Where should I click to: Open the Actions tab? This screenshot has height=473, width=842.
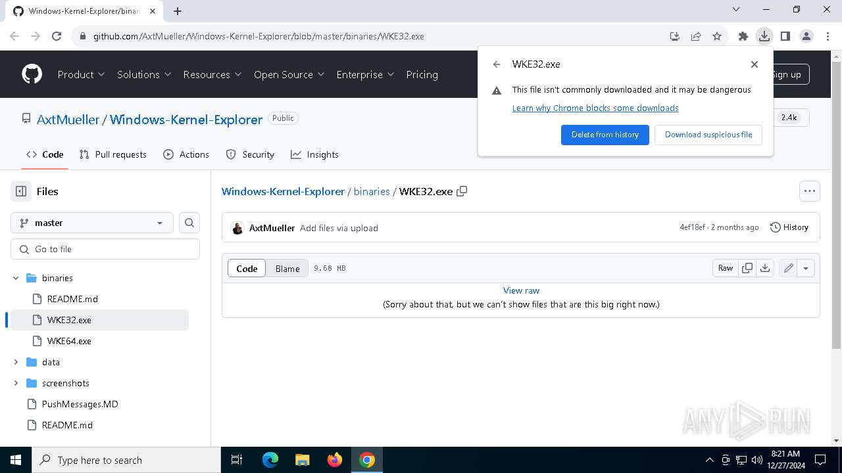coord(186,154)
